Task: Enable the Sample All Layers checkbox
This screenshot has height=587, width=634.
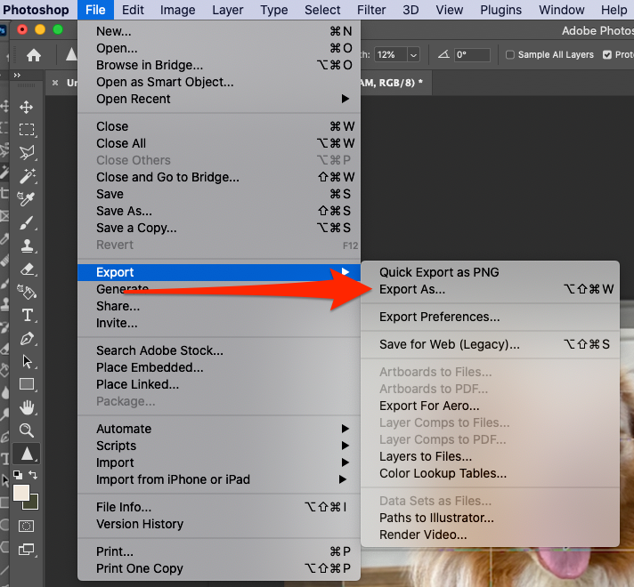Action: [510, 54]
